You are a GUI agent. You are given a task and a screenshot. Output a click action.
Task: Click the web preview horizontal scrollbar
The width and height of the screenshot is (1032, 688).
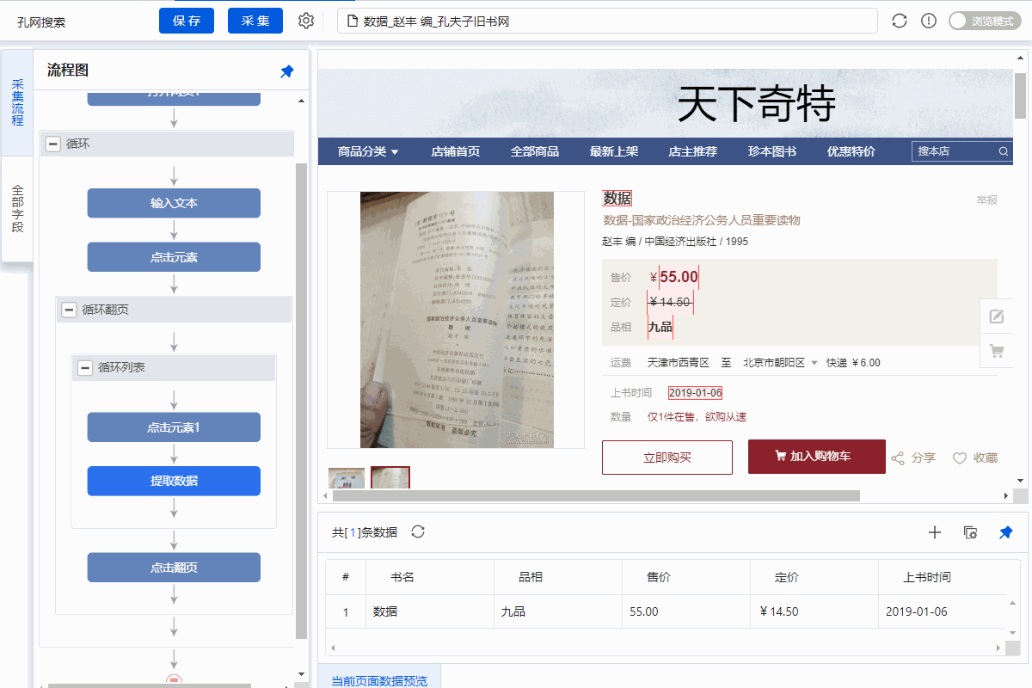point(596,496)
